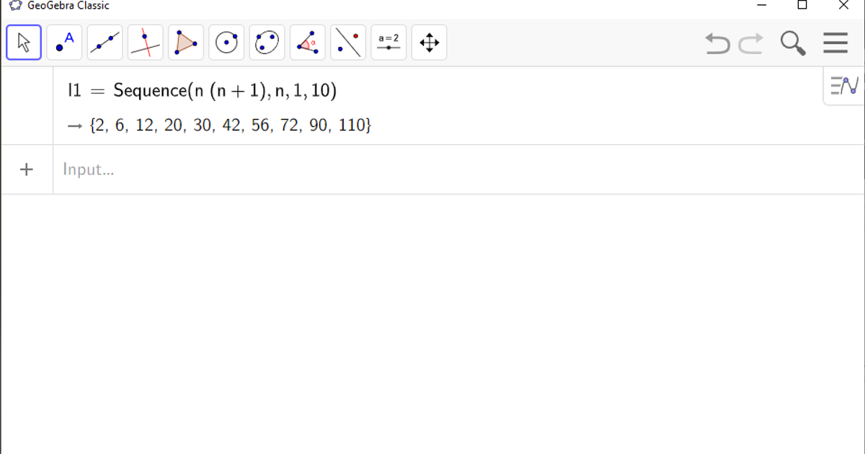The width and height of the screenshot is (865, 454).
Task: Open the materials search
Action: click(793, 43)
